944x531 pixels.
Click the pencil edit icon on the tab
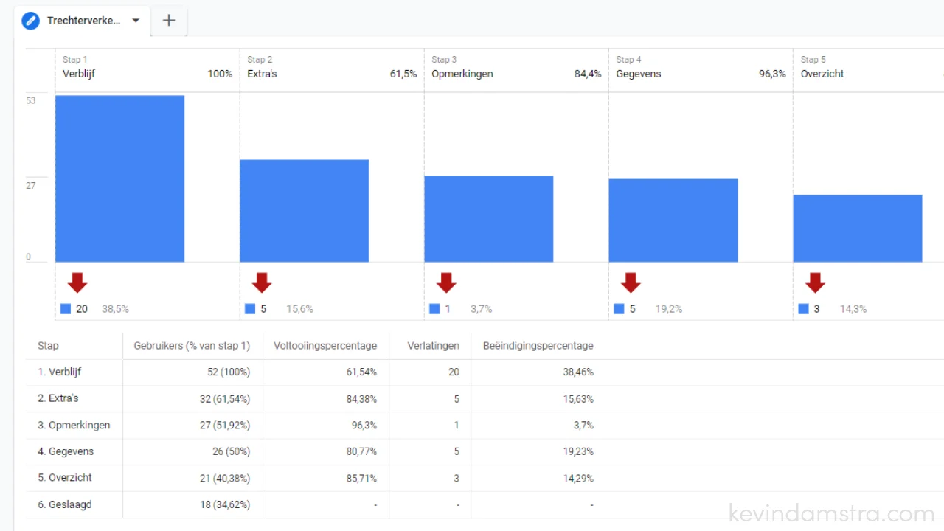(30, 21)
